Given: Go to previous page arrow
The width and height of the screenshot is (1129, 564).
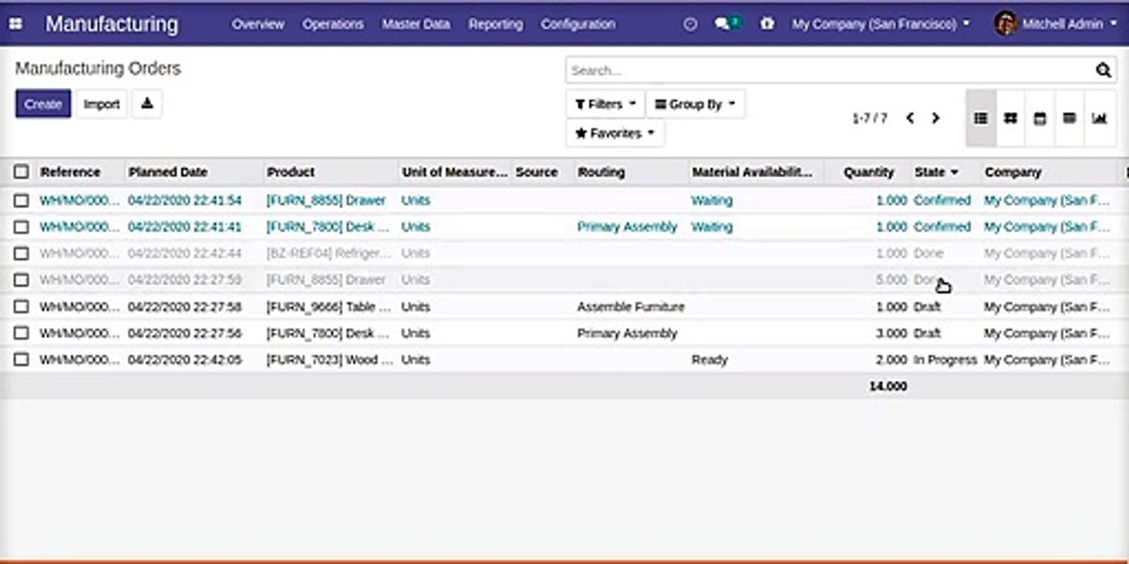Looking at the screenshot, I should coord(909,118).
